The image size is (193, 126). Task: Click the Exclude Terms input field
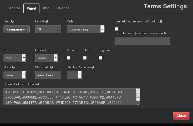pos(142,41)
